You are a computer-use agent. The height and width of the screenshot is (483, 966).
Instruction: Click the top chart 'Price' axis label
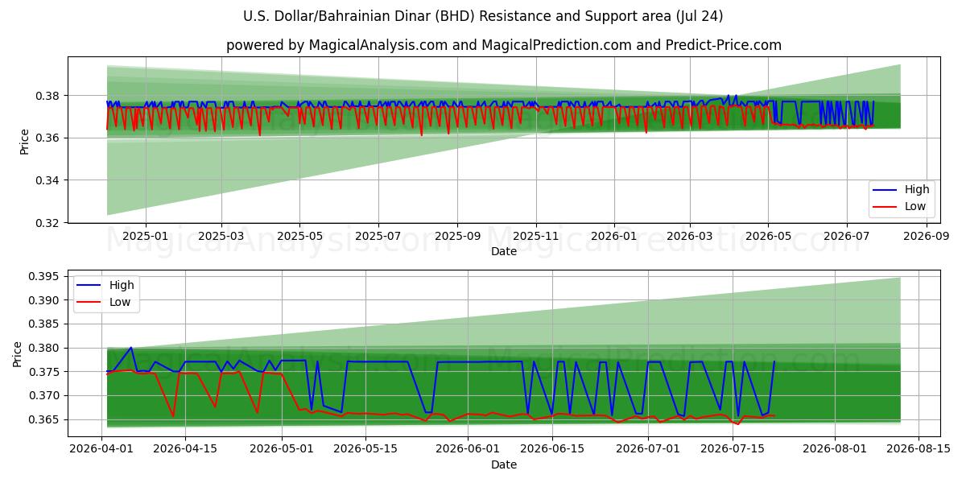click(x=24, y=140)
